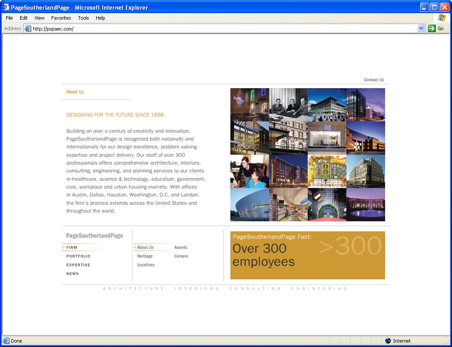Screen dimensions: 452x347
Task: Click the URL address field
Action: click(x=219, y=29)
